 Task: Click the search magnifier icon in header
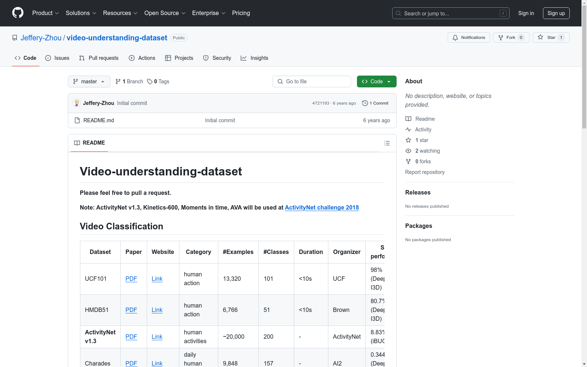coord(398,13)
